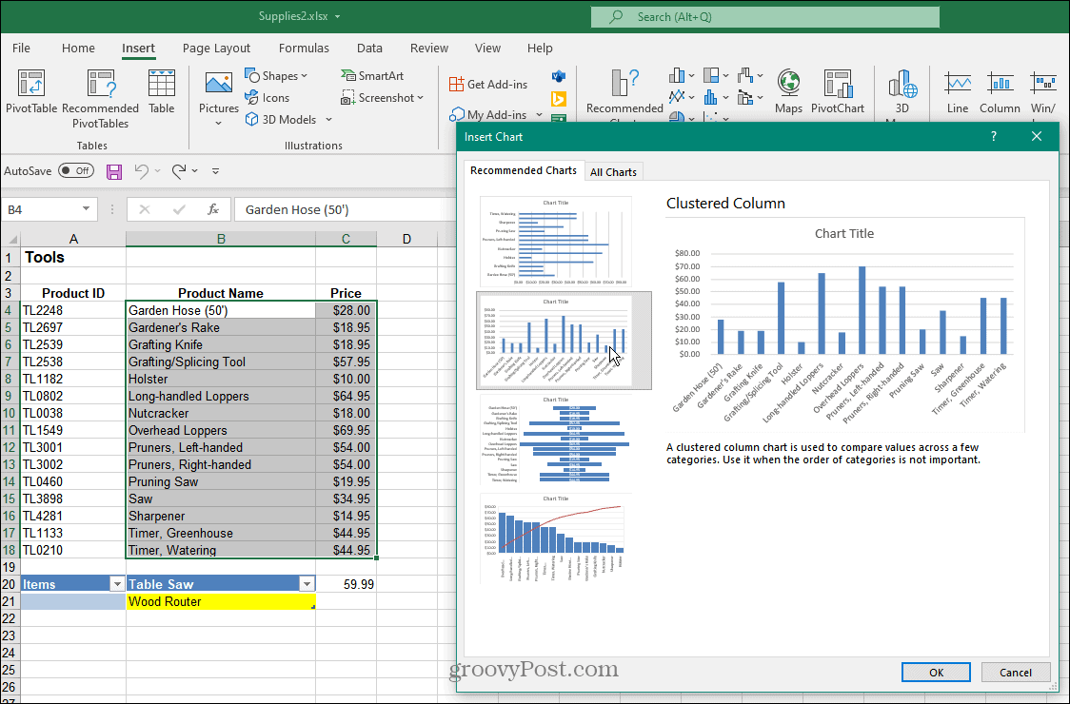1070x704 pixels.
Task: Click the purple Save icon
Action: click(x=114, y=171)
